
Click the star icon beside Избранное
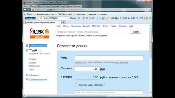pyautogui.click(x=27, y=75)
